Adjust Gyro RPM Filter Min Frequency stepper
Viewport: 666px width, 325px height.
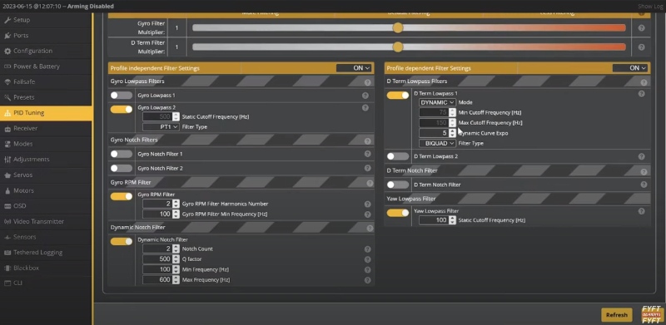[x=176, y=214]
